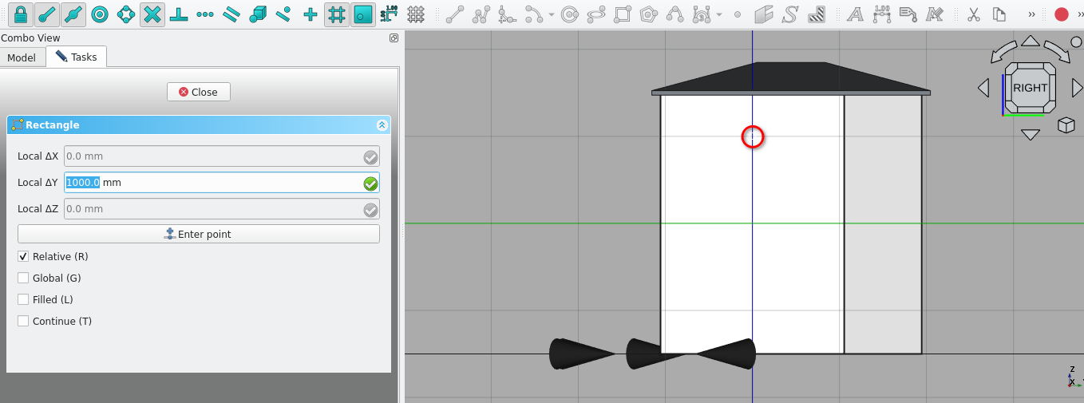Select the Tasks tab
Image resolution: width=1084 pixels, height=403 pixels.
pos(77,57)
